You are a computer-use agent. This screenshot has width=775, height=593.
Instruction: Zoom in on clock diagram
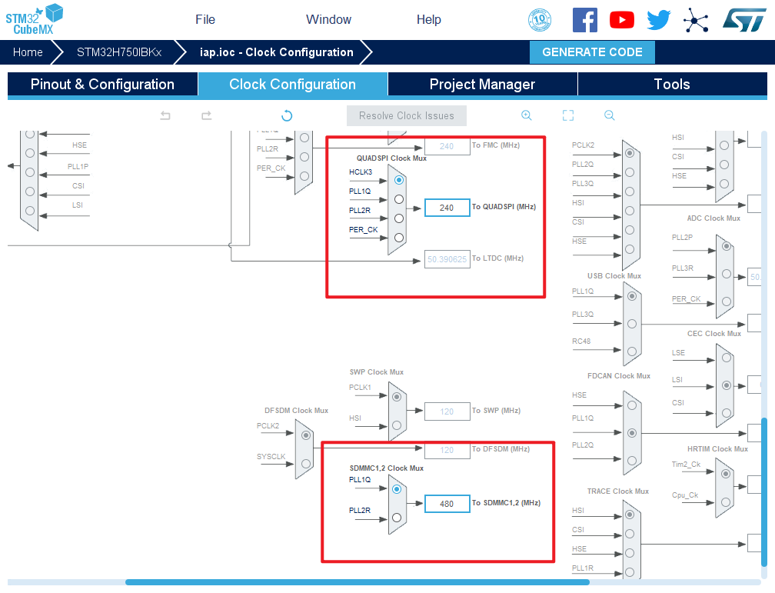click(x=527, y=115)
